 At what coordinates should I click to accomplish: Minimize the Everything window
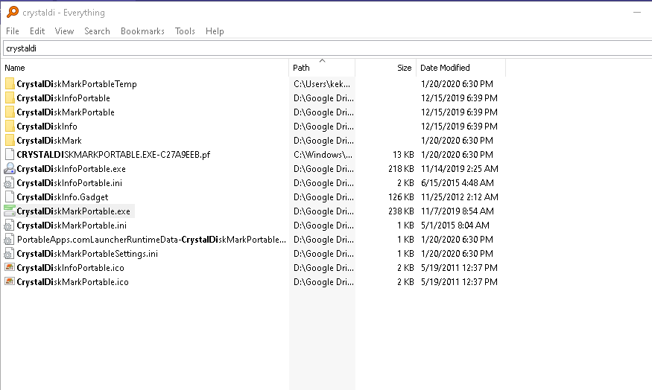[x=636, y=13]
